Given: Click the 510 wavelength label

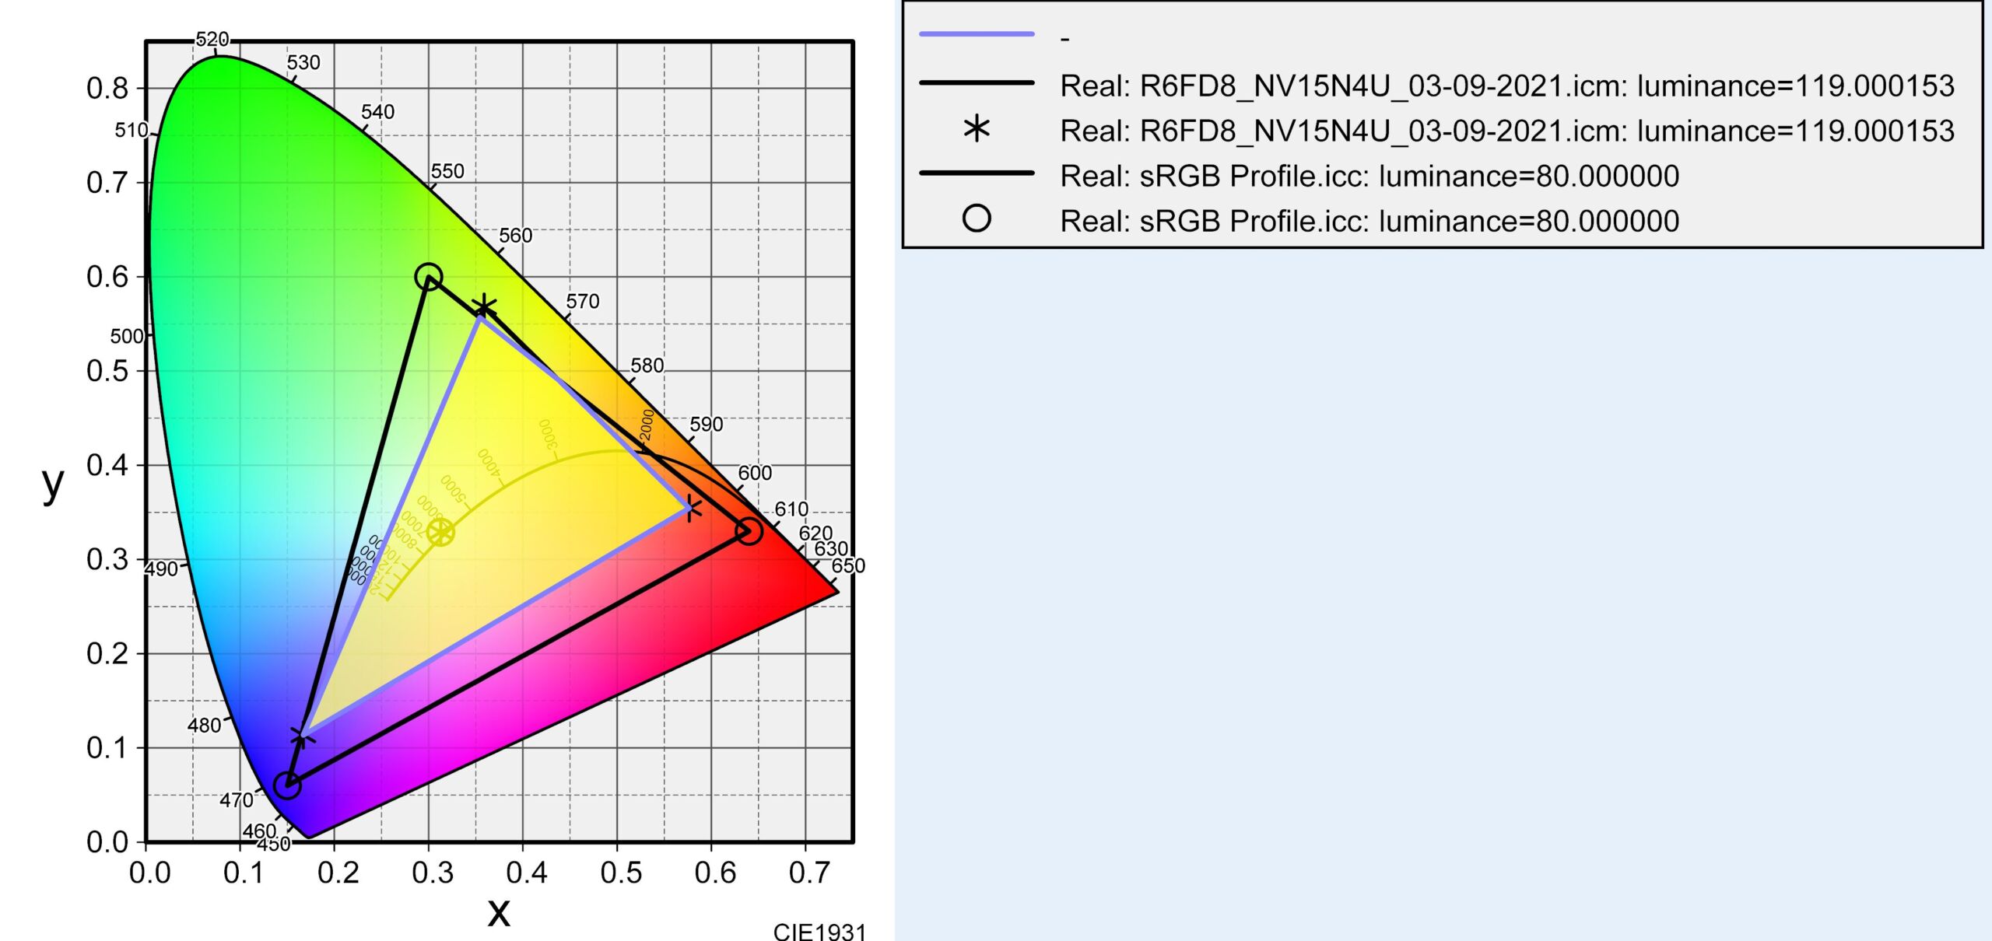Looking at the screenshot, I should [x=132, y=130].
